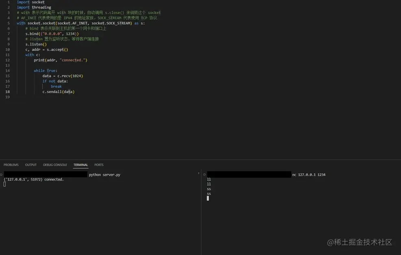401x255 pixels.
Task: Click 'import threading' on line 2
Action: point(34,7)
